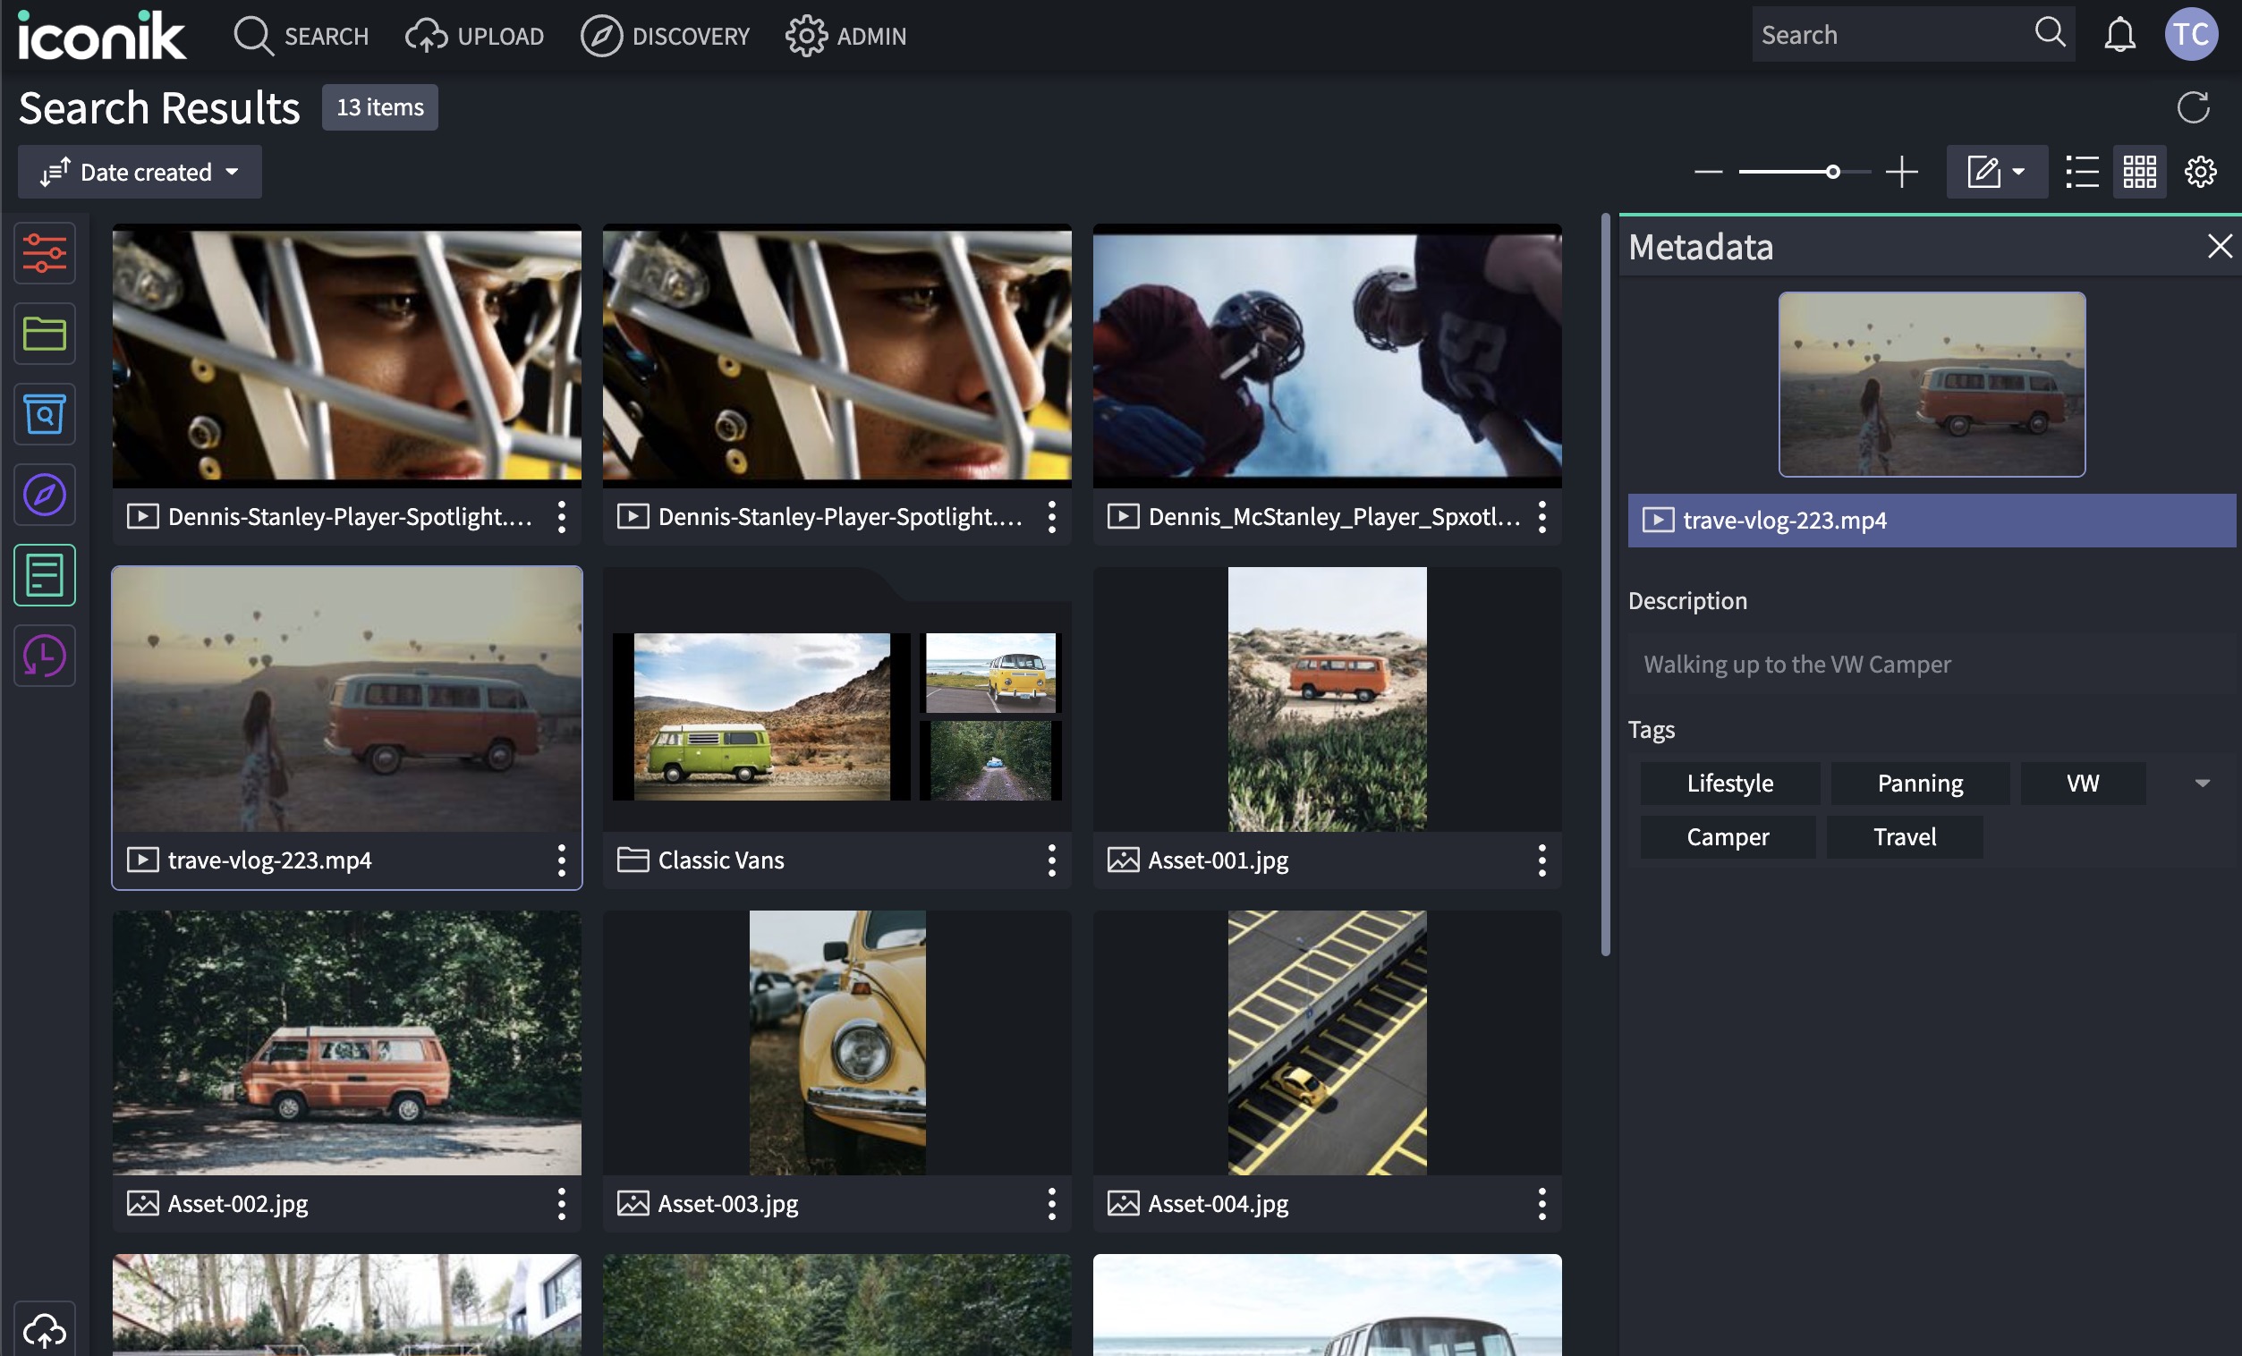Go to the UPLOAD section

(x=473, y=36)
